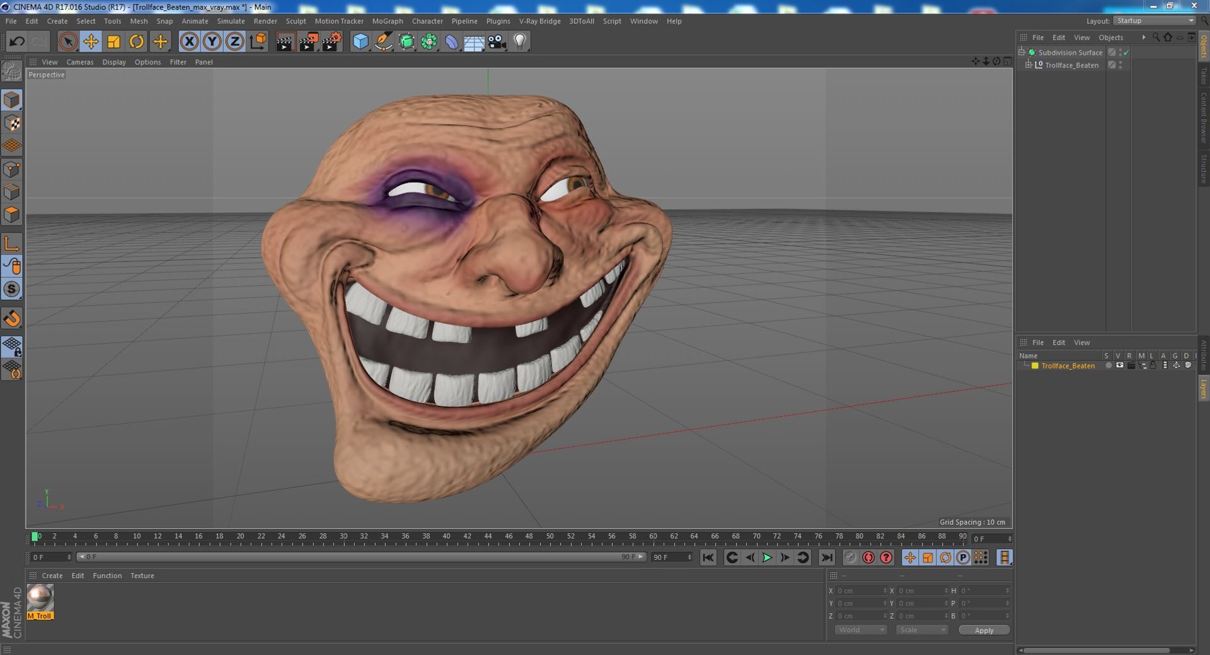1210x655 pixels.
Task: Enable Texture mode in the left toolbar
Action: (12, 123)
